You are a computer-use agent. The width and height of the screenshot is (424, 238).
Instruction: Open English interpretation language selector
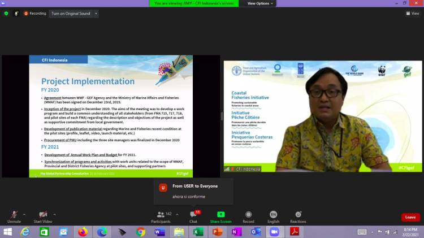coord(273,215)
